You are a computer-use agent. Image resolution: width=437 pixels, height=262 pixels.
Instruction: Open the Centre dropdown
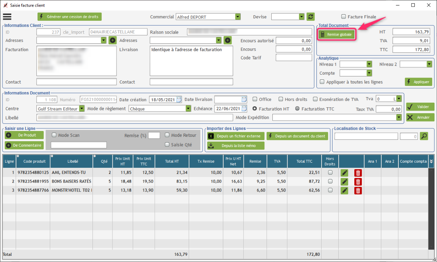[x=82, y=108]
